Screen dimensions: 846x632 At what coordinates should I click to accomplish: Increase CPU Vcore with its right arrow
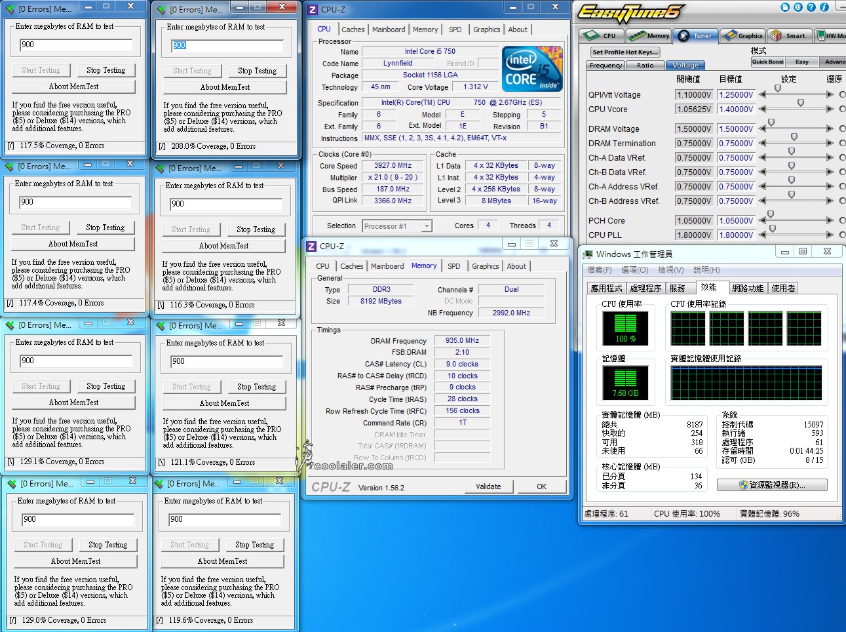coord(830,109)
